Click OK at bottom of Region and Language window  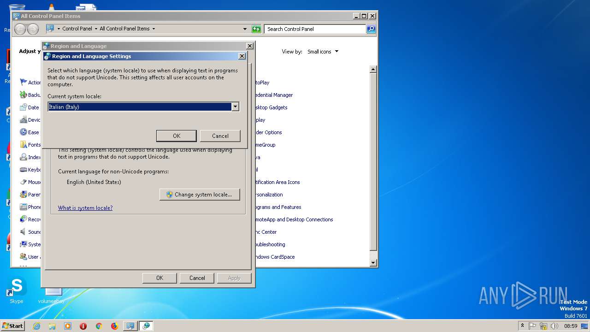tap(159, 278)
